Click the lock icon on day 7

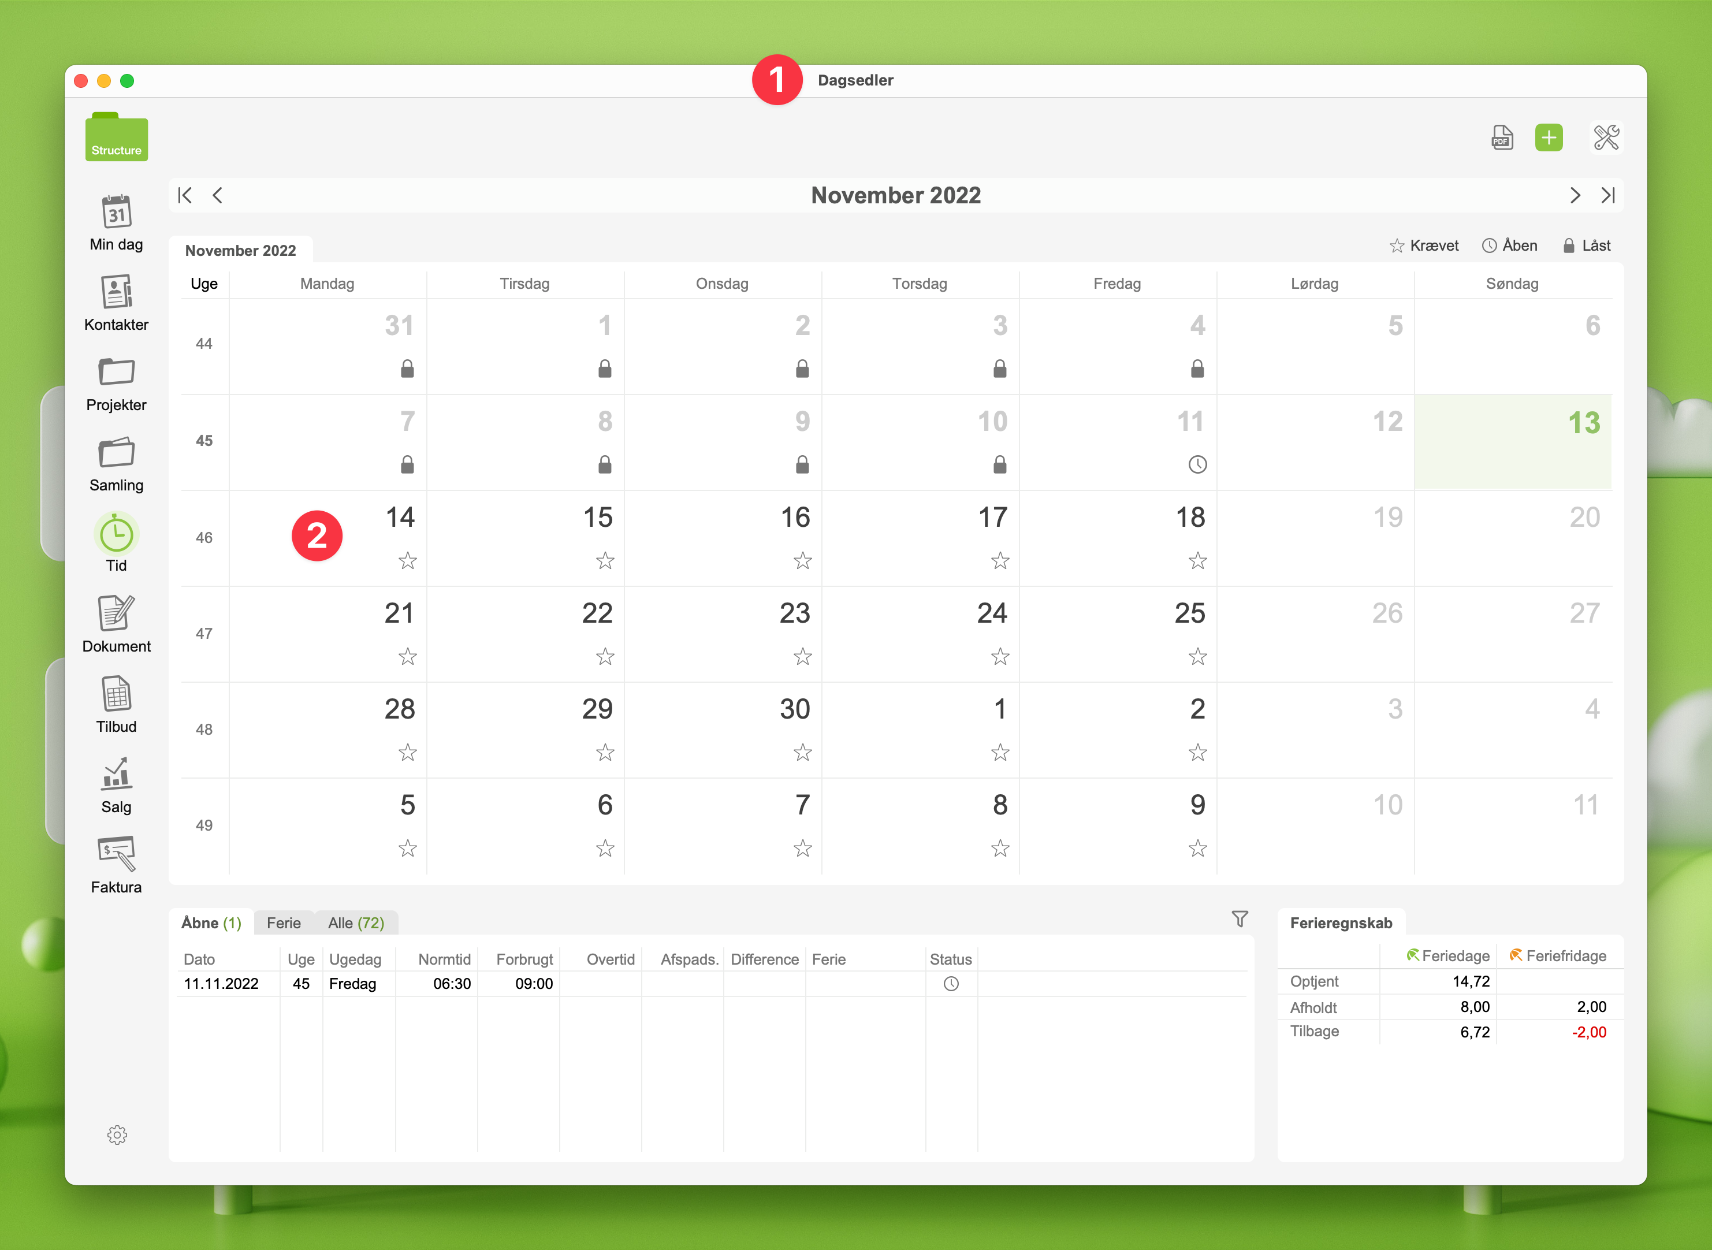407,464
